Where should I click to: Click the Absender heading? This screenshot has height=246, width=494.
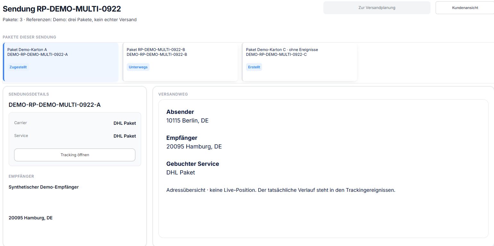click(x=180, y=112)
